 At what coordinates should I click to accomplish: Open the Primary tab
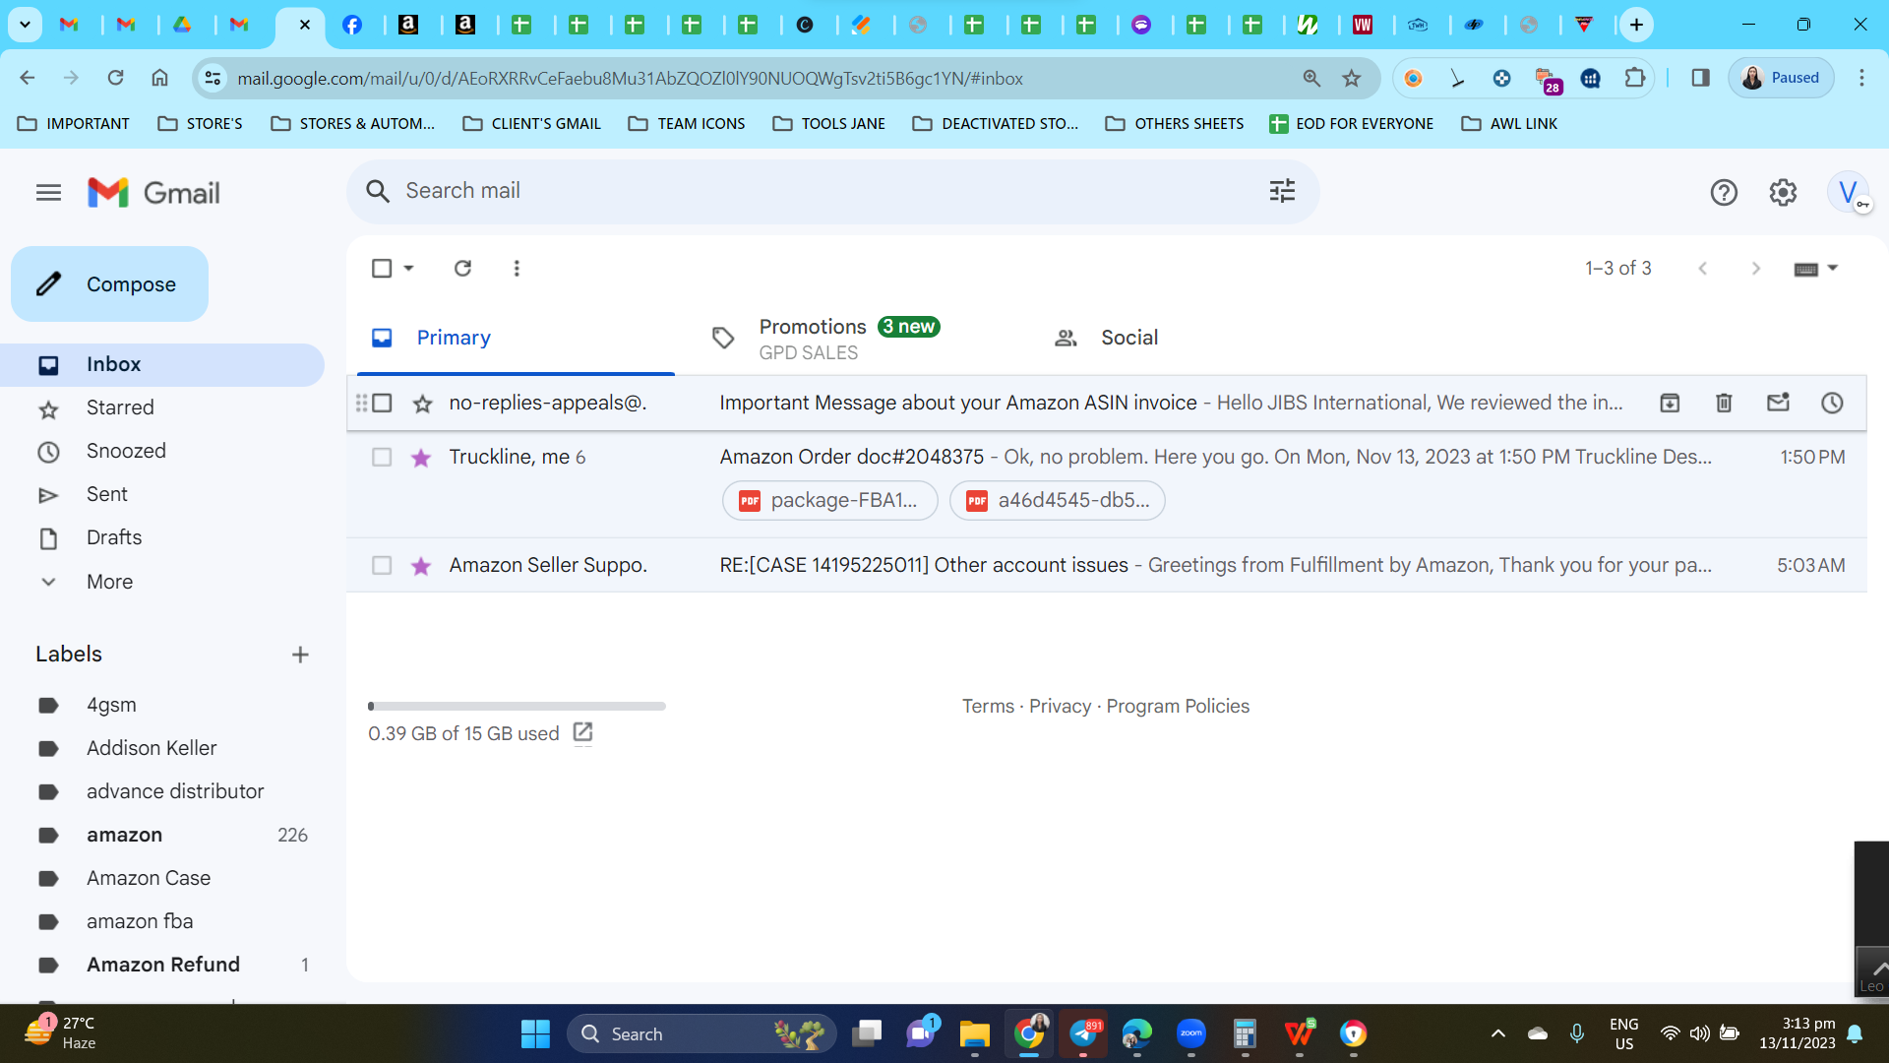[516, 338]
